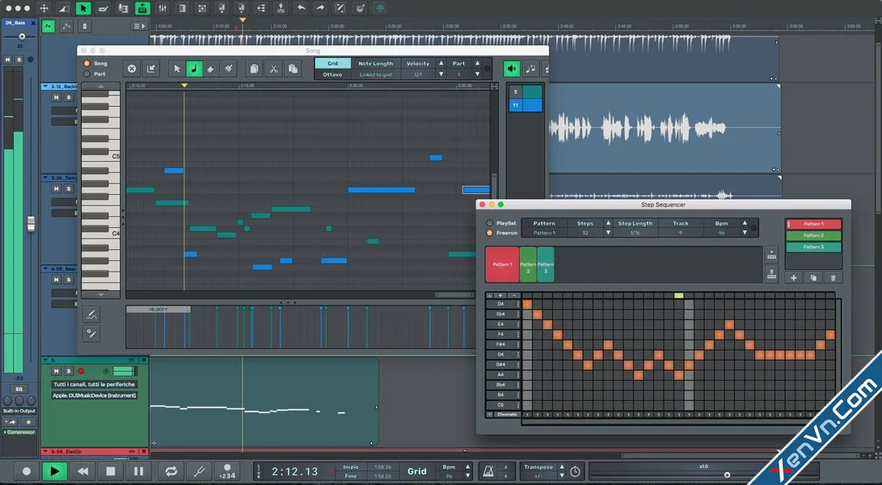Click the envelope curve icon beside Fx

[66, 26]
